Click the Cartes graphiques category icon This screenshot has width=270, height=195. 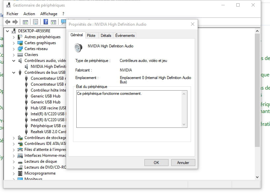coord(20,43)
